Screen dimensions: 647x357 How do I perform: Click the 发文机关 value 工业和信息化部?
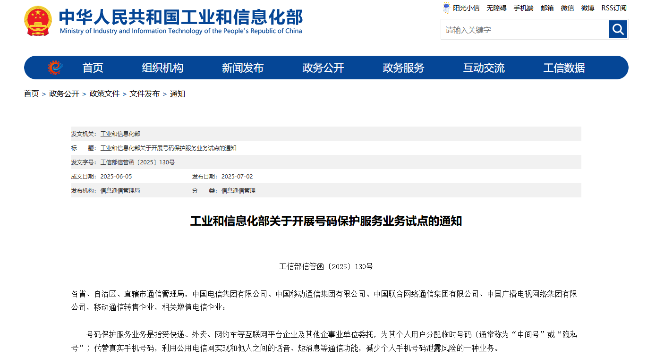tap(120, 134)
